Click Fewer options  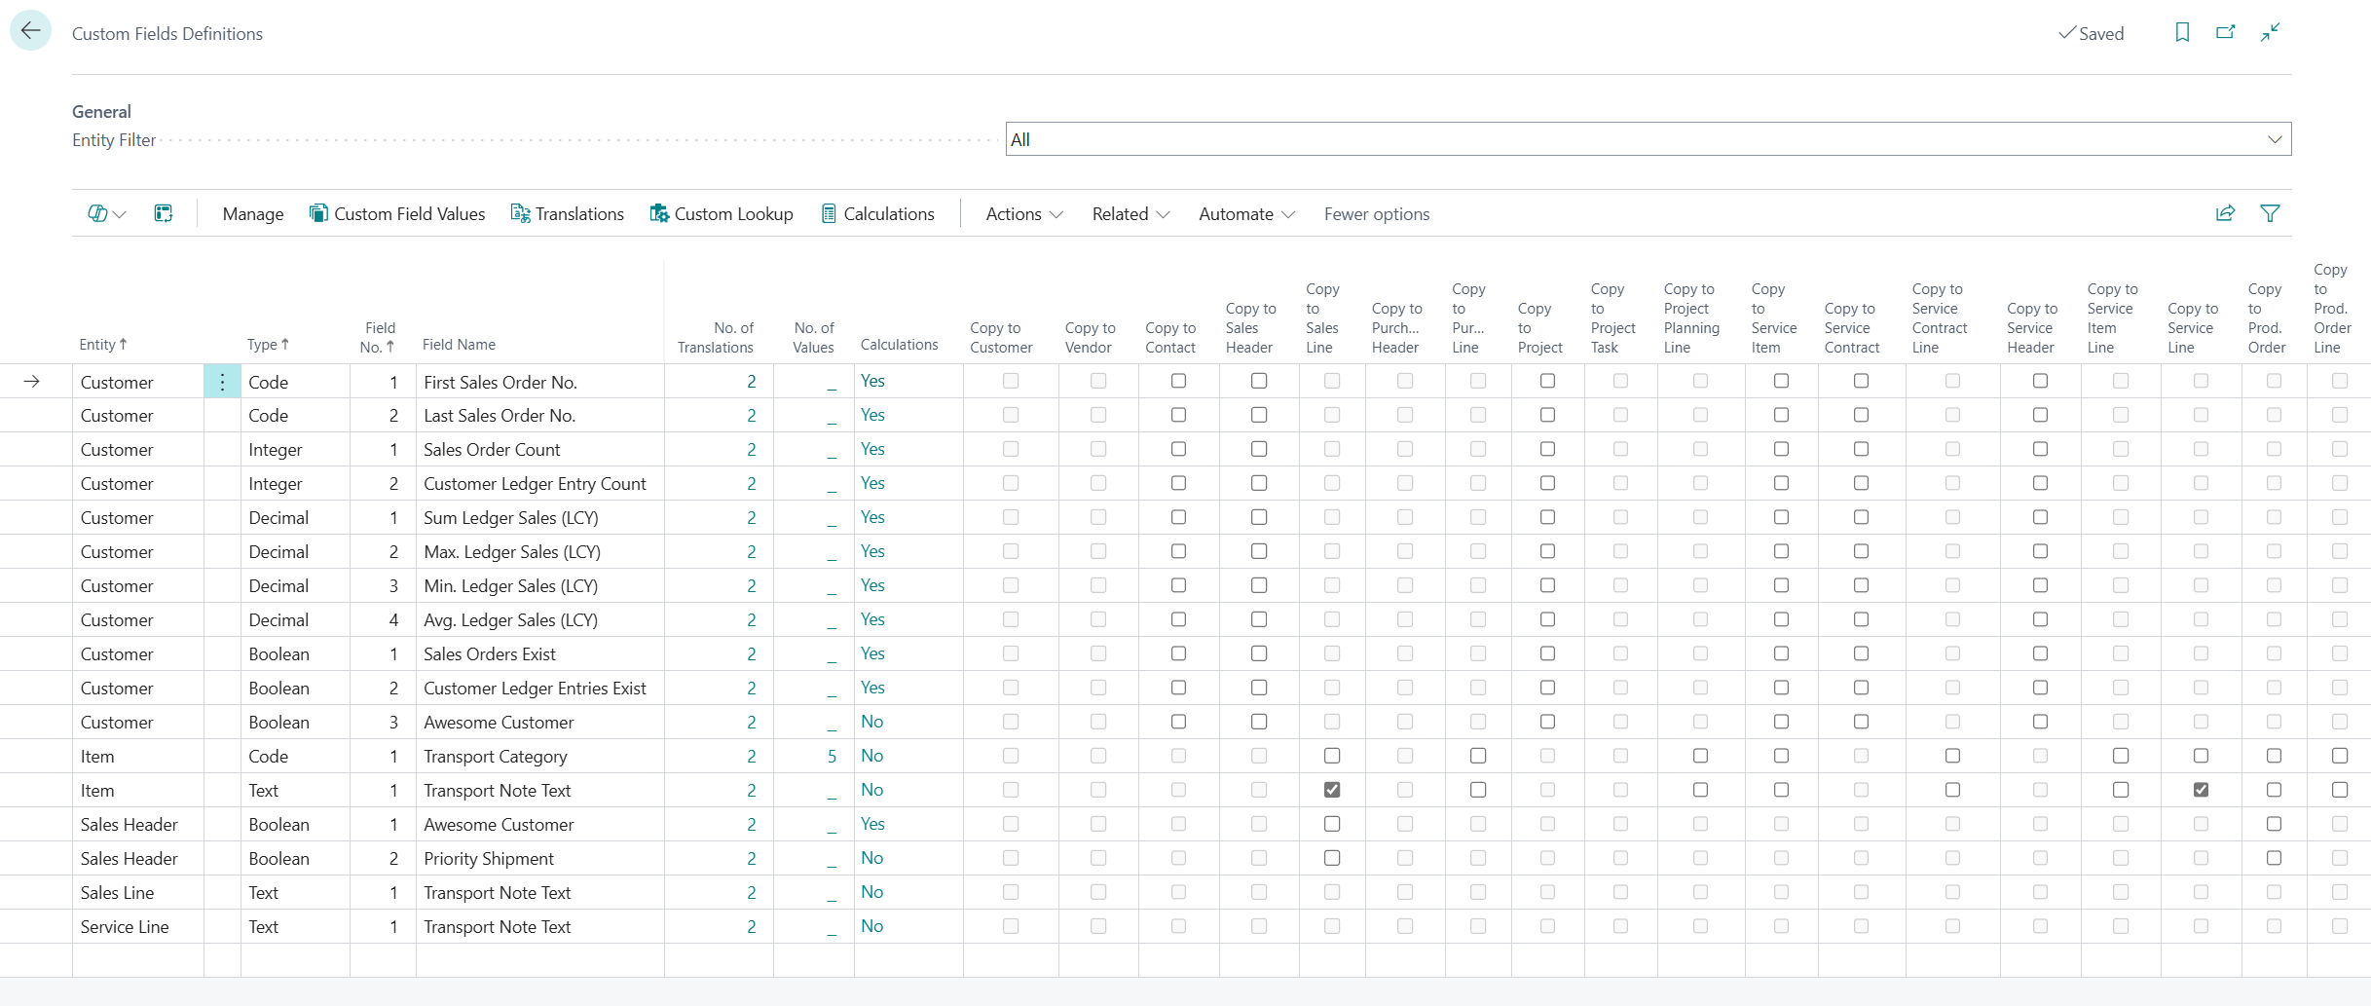(1376, 213)
